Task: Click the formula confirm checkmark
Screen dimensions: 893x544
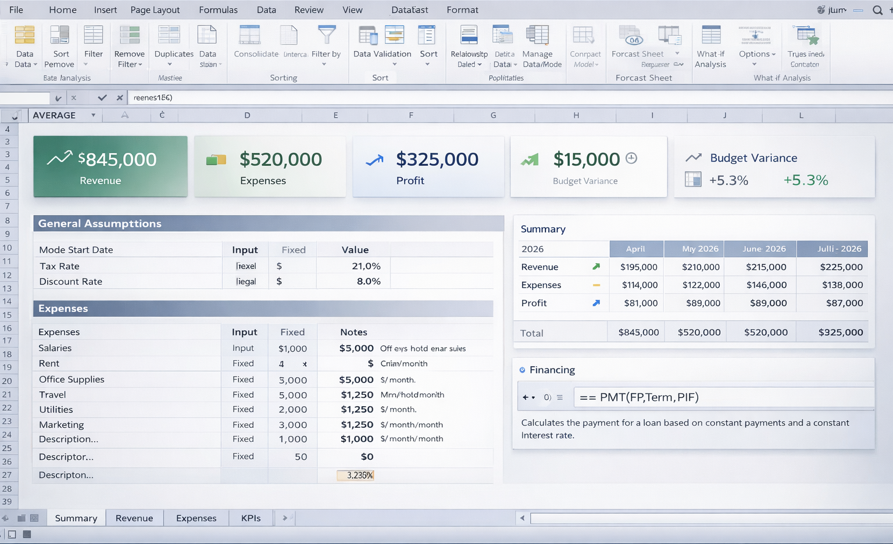Action: [102, 97]
